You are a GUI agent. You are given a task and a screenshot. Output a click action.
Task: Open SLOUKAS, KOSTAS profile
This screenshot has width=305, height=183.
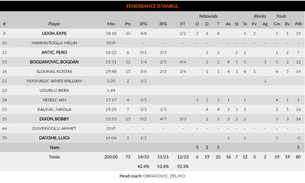pyautogui.click(x=54, y=71)
